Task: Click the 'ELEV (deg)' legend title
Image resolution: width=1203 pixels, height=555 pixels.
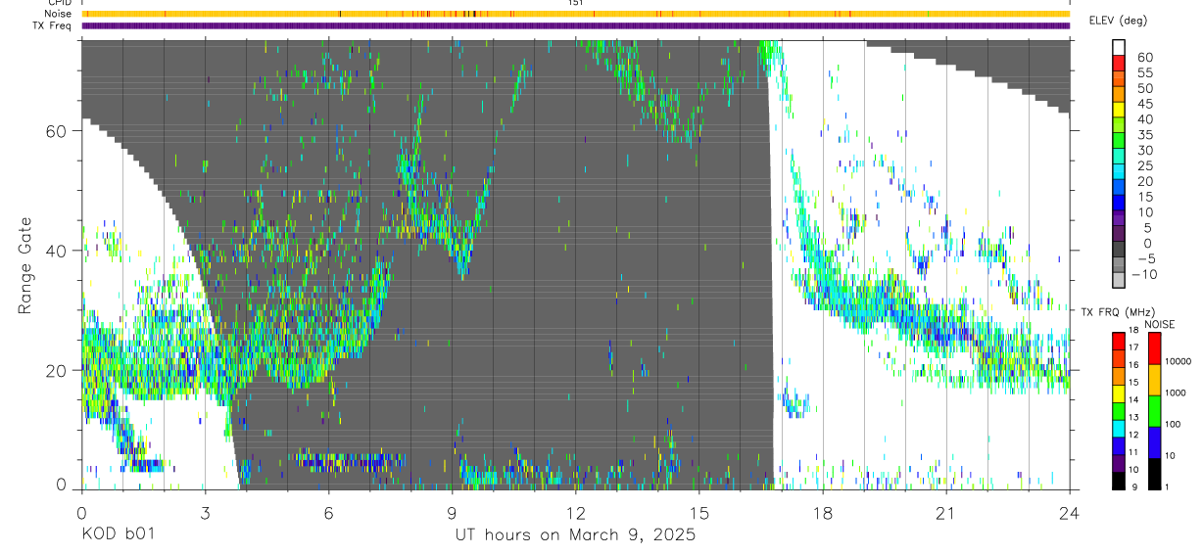Action: tap(1119, 21)
